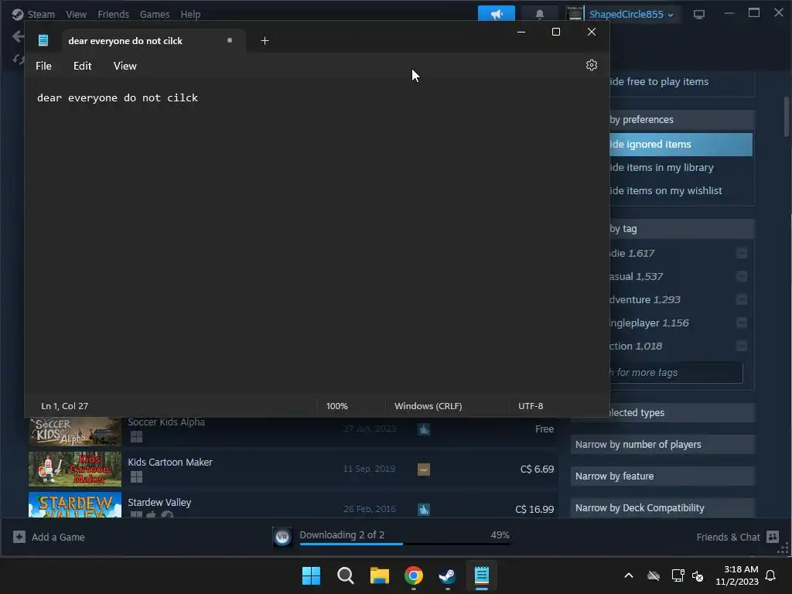Expand Narrow by feature section
792x594 pixels.
[663, 476]
